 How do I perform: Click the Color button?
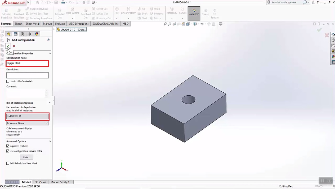[26, 157]
